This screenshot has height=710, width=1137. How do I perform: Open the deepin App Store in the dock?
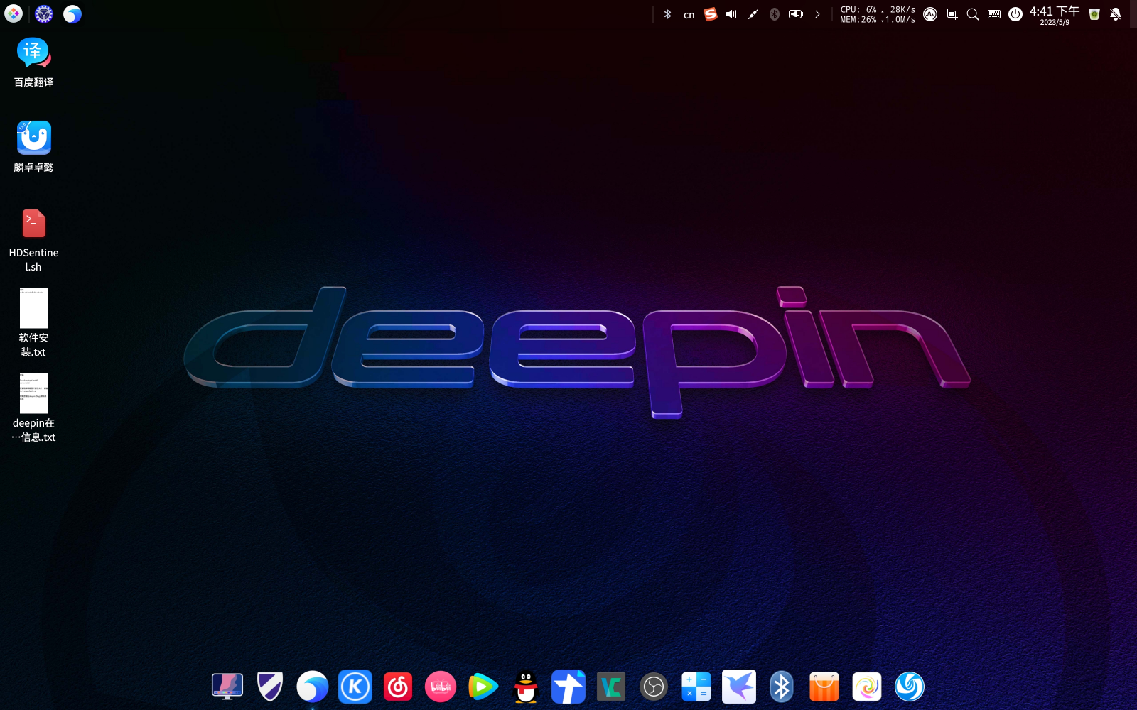tap(824, 686)
